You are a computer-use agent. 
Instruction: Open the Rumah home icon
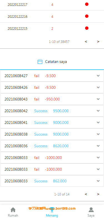tap(13, 210)
